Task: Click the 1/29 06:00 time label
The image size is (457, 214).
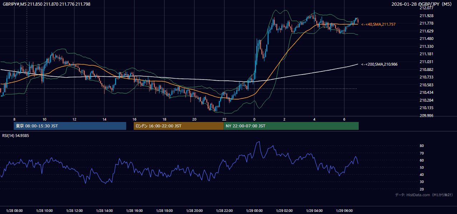Action: click(345, 210)
